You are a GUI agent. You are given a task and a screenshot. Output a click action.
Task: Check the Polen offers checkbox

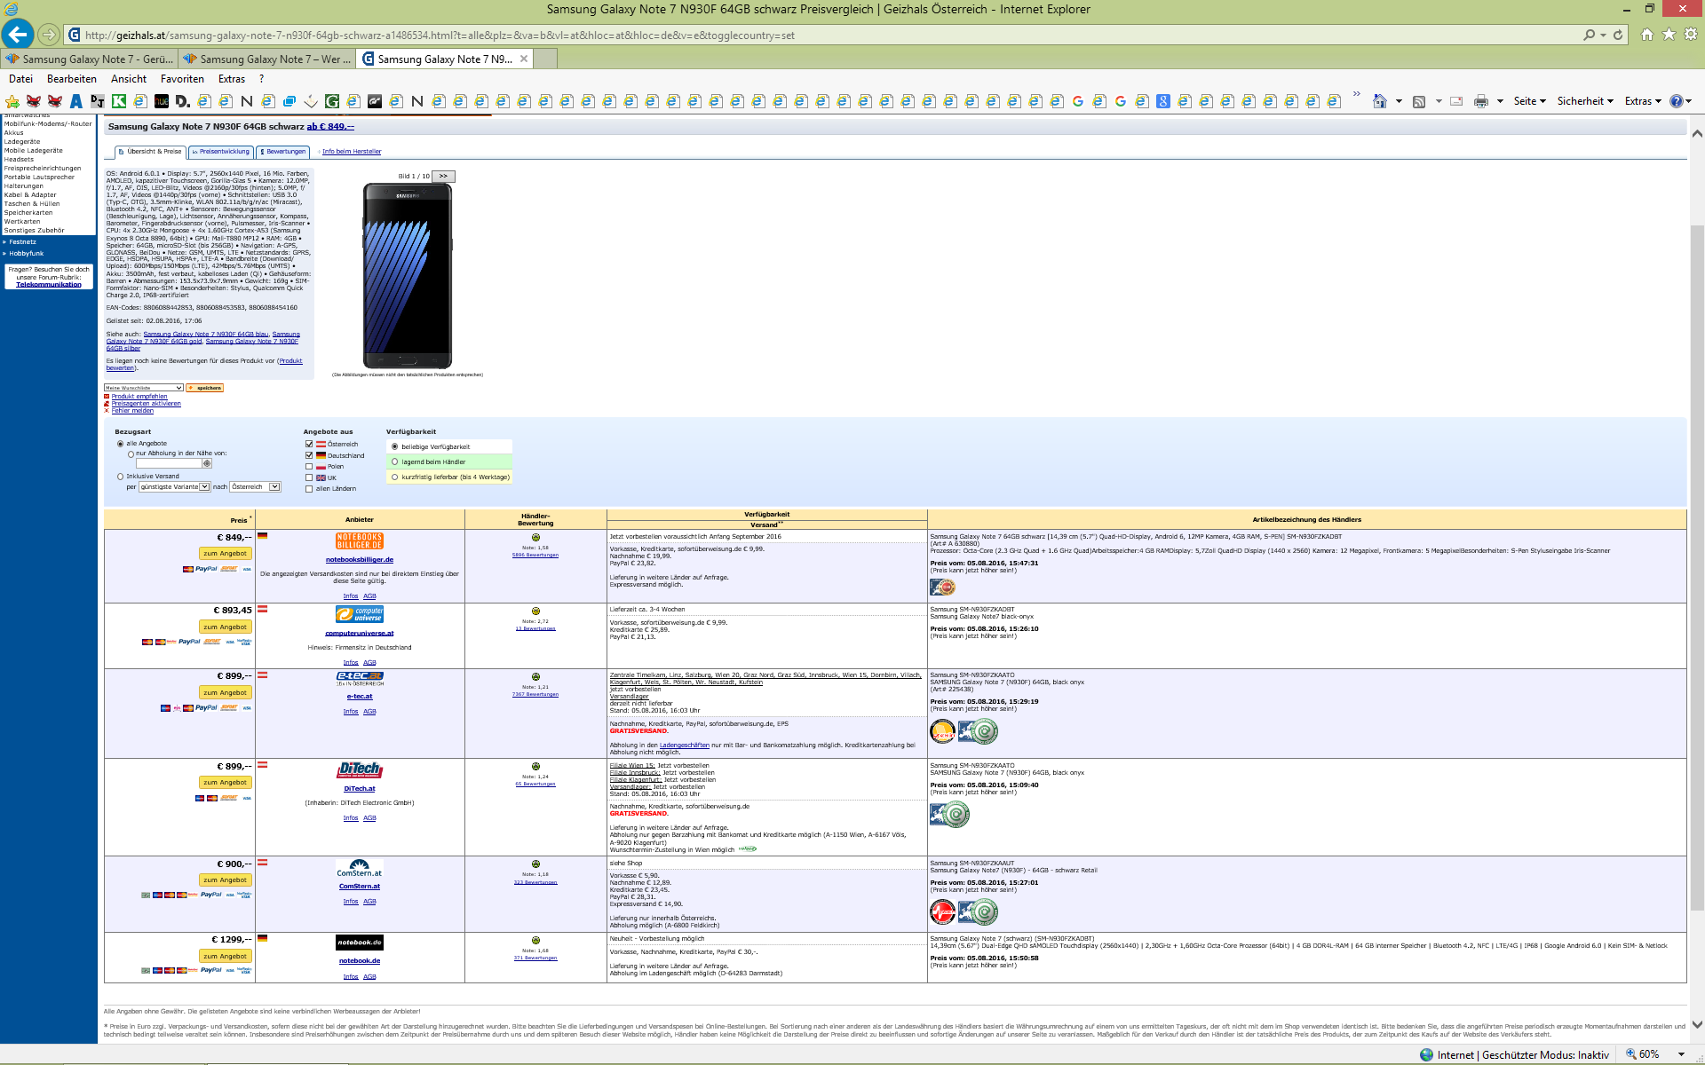point(309,467)
